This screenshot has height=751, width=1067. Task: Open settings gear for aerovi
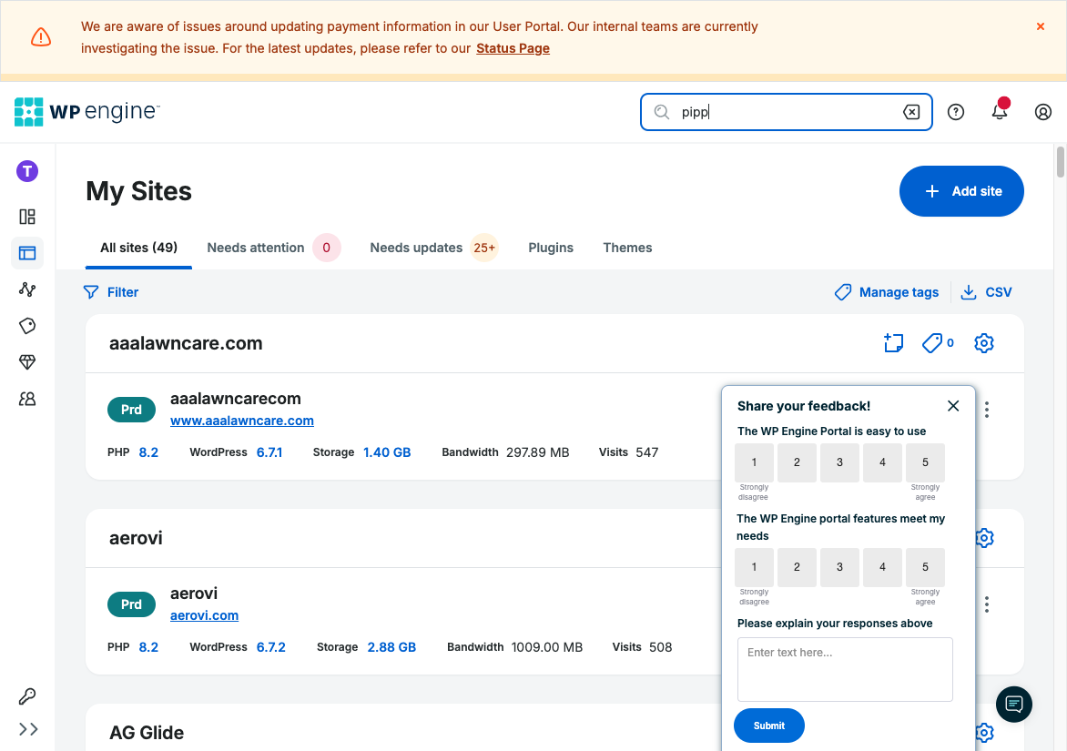tap(985, 538)
